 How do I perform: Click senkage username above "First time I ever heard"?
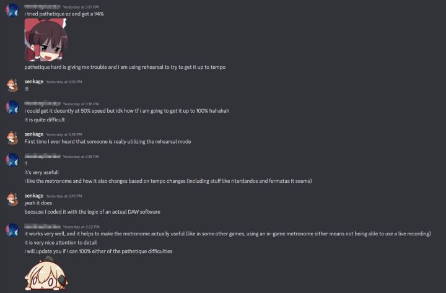click(33, 134)
